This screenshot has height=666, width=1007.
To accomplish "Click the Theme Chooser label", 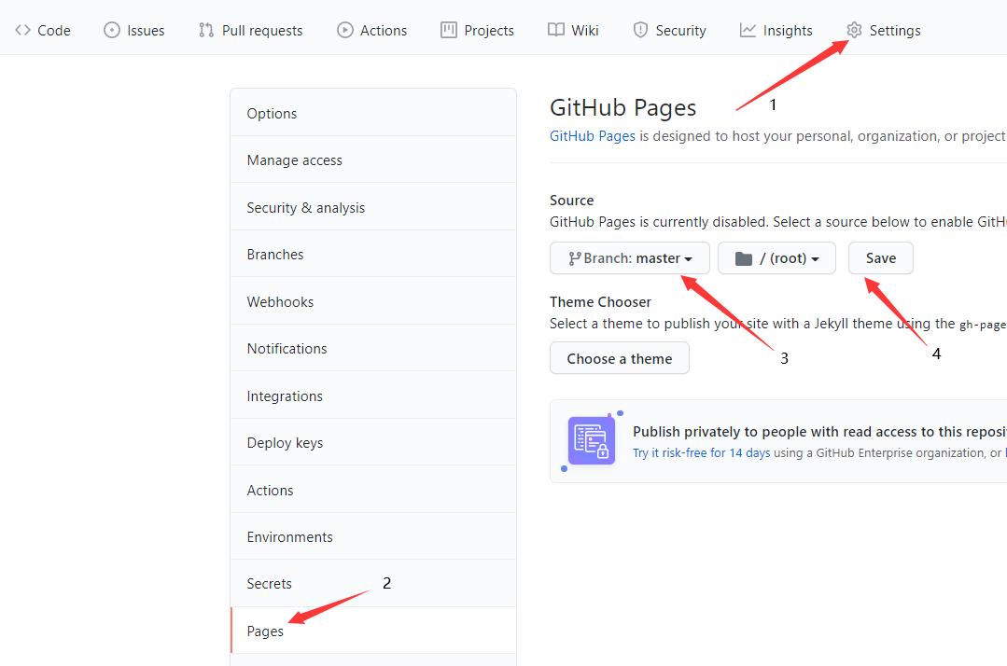I will tap(600, 301).
